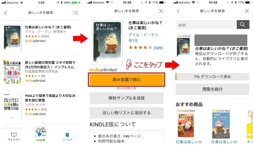Close the right download screen
Viewport: 253px width, 145px height.
click(247, 11)
